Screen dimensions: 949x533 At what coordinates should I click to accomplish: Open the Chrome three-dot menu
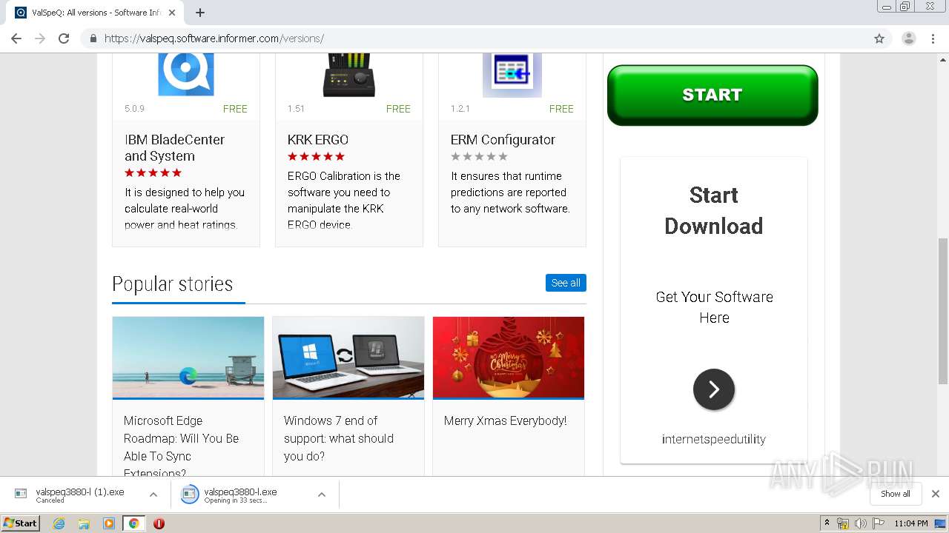[x=933, y=38]
